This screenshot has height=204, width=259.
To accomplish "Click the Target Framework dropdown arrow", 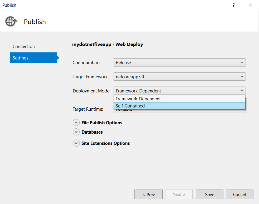I will [241, 77].
